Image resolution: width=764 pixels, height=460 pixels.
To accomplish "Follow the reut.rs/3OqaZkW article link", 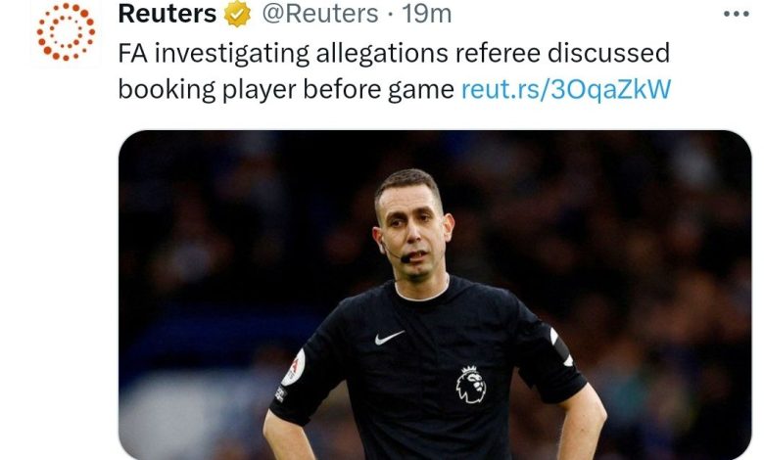I will (566, 89).
